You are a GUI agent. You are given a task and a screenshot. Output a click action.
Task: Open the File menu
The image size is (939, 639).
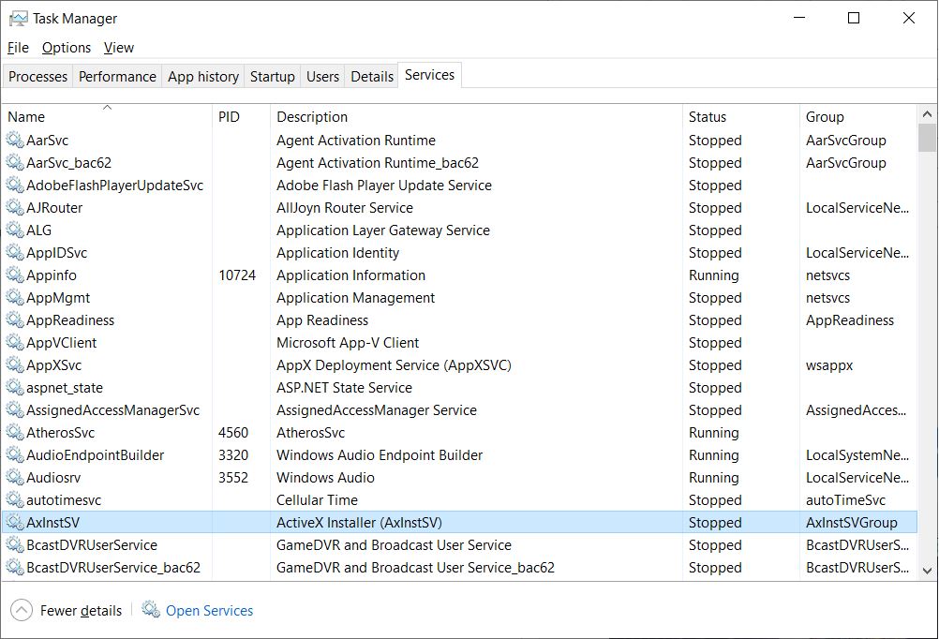tap(18, 48)
